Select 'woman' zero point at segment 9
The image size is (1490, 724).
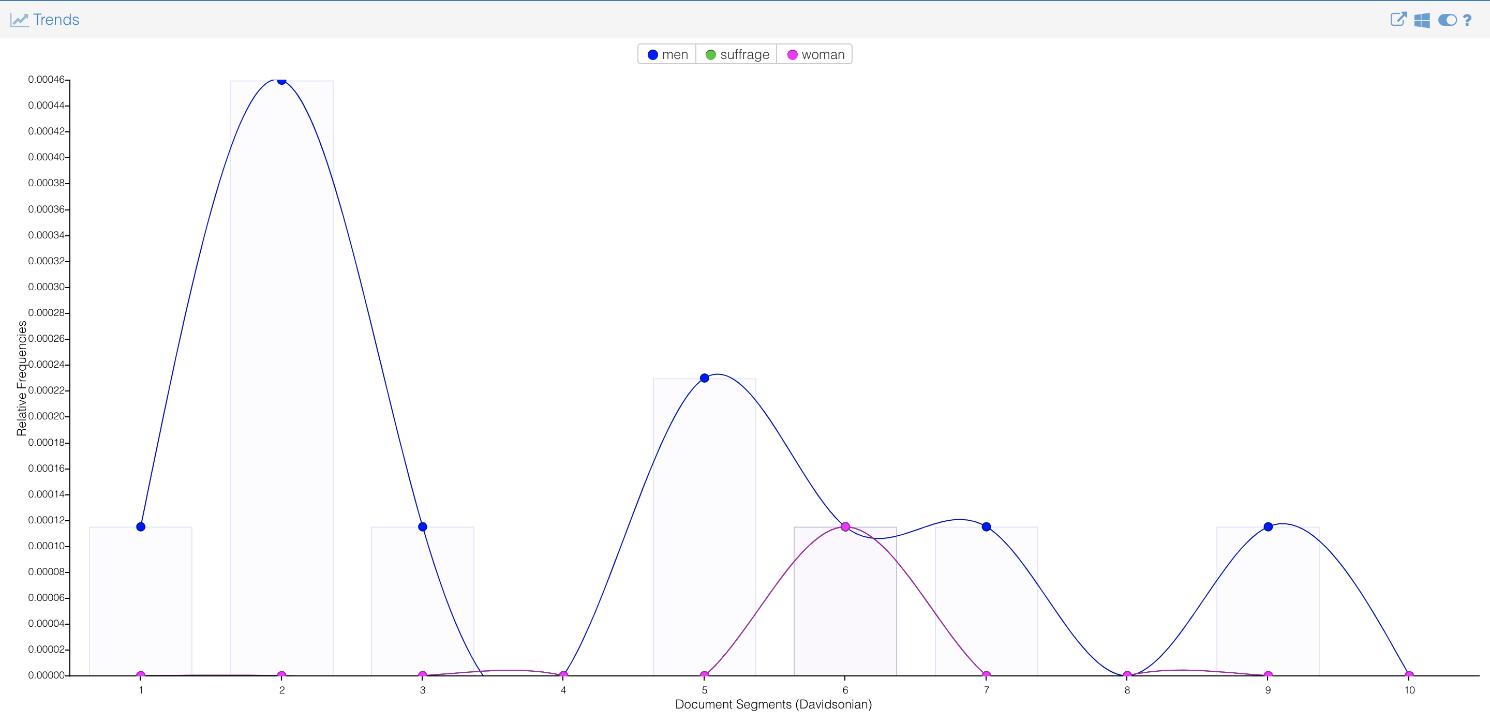click(1268, 675)
